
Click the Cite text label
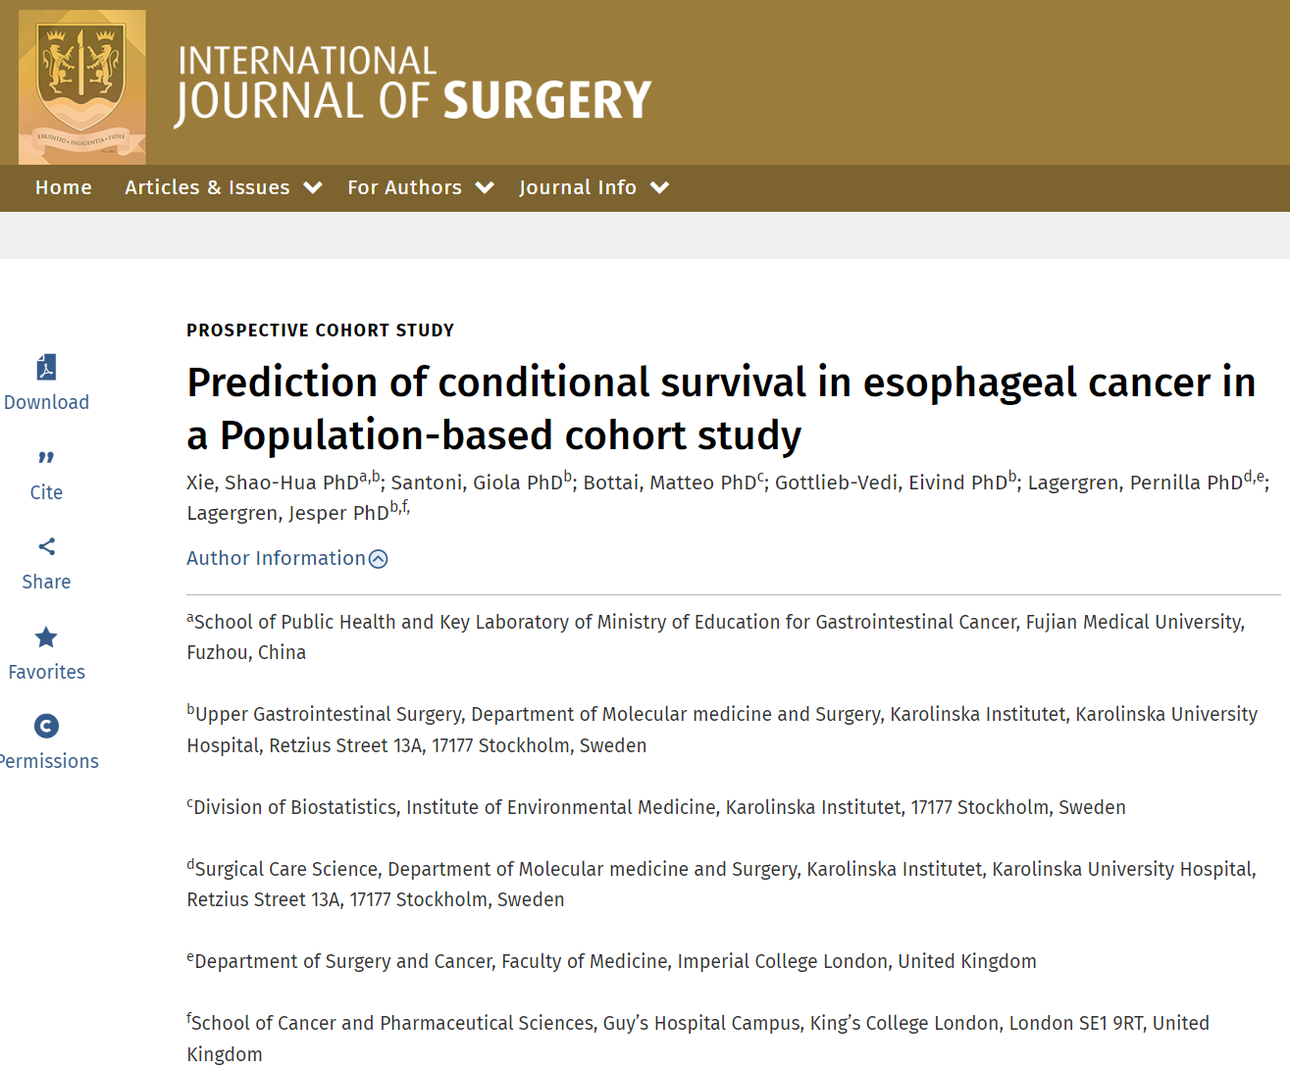pyautogui.click(x=46, y=492)
